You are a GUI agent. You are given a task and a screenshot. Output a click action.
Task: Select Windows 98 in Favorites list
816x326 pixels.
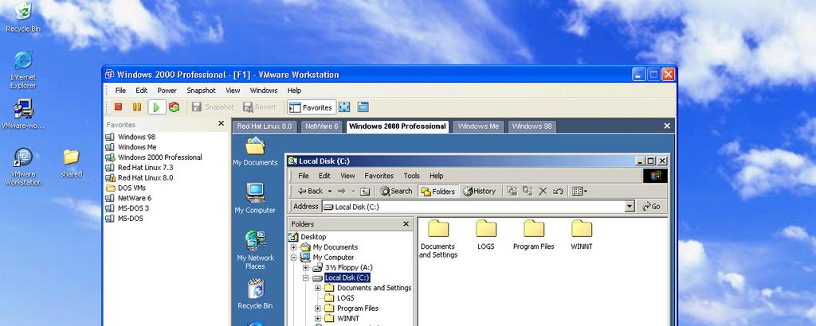pyautogui.click(x=130, y=137)
